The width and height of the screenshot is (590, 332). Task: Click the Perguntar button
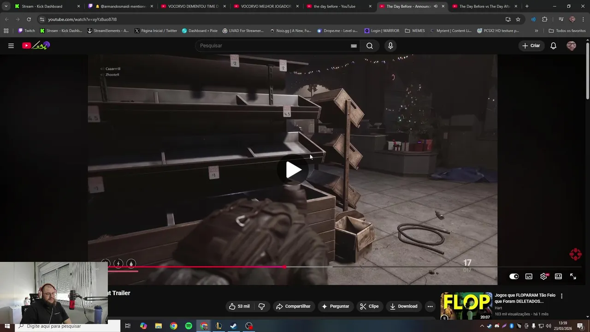(x=335, y=306)
